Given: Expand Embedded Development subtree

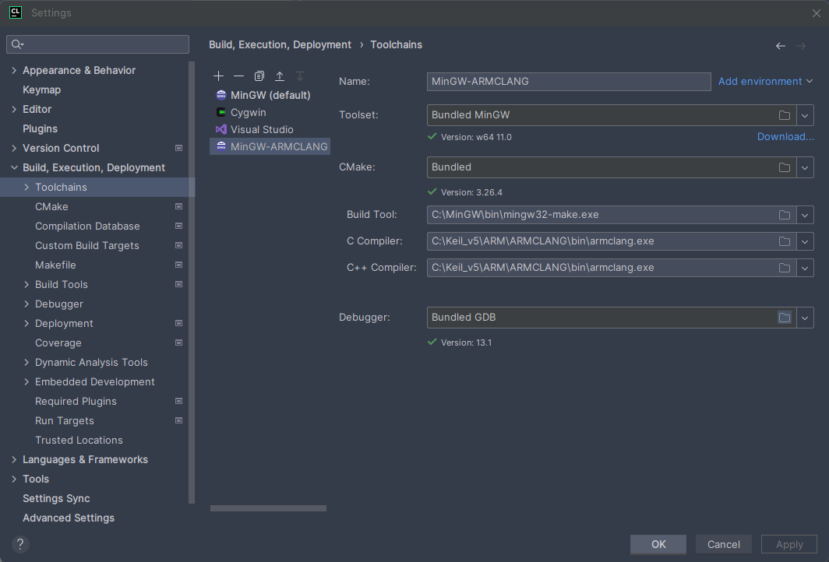Looking at the screenshot, I should [x=26, y=382].
